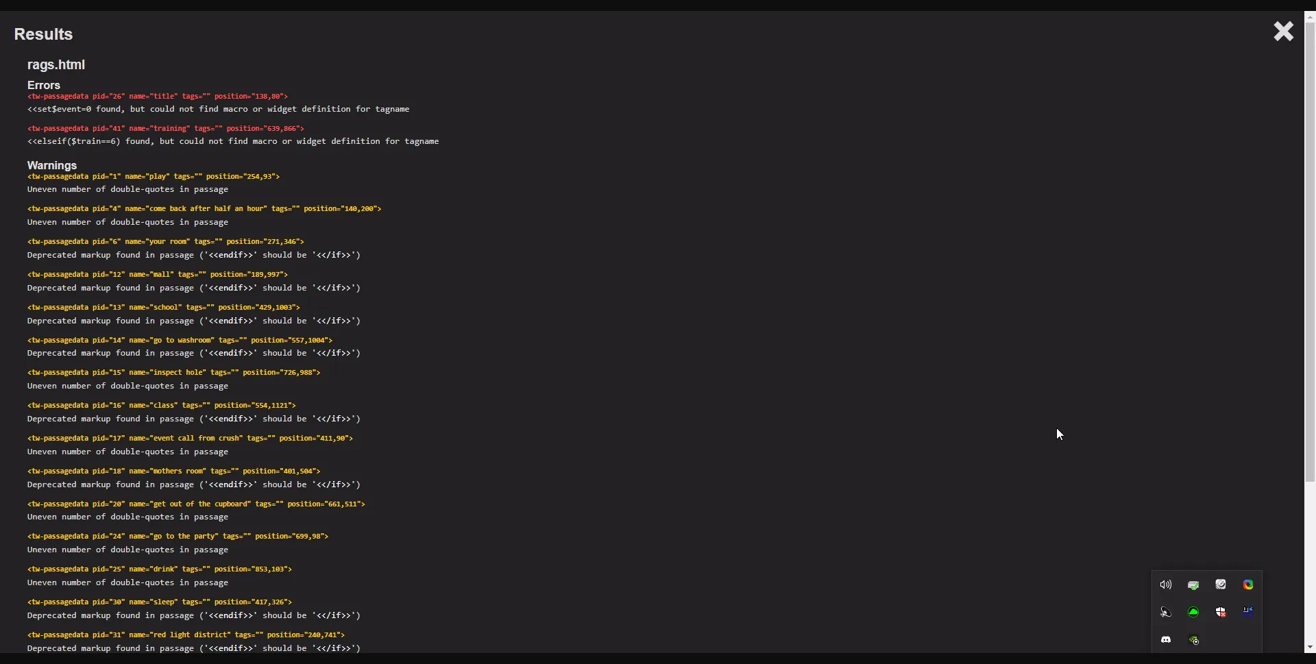Viewport: 1316px width, 664px height.
Task: Open the grey clock-style tray icon
Action: [x=1221, y=585]
